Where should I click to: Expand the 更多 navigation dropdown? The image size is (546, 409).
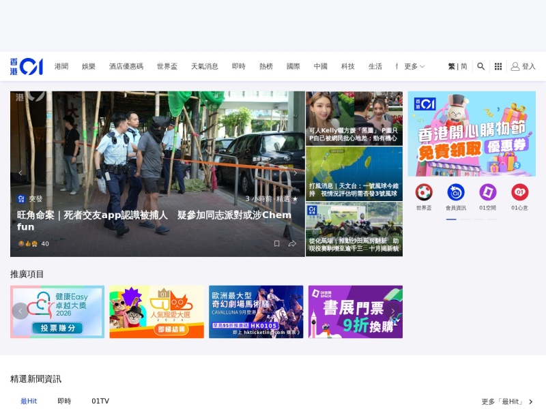coord(414,66)
